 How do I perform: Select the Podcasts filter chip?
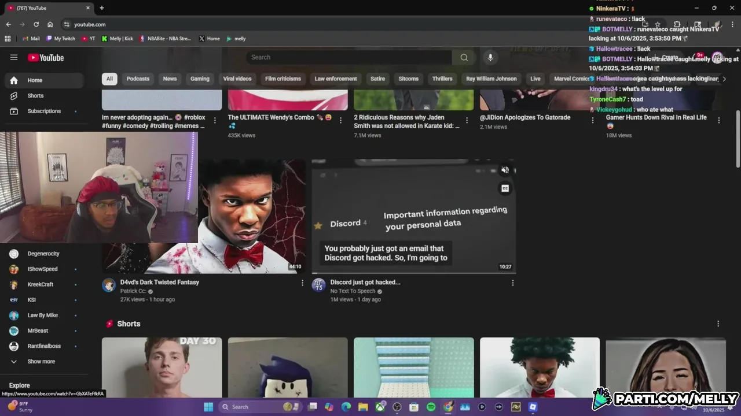[x=138, y=79]
